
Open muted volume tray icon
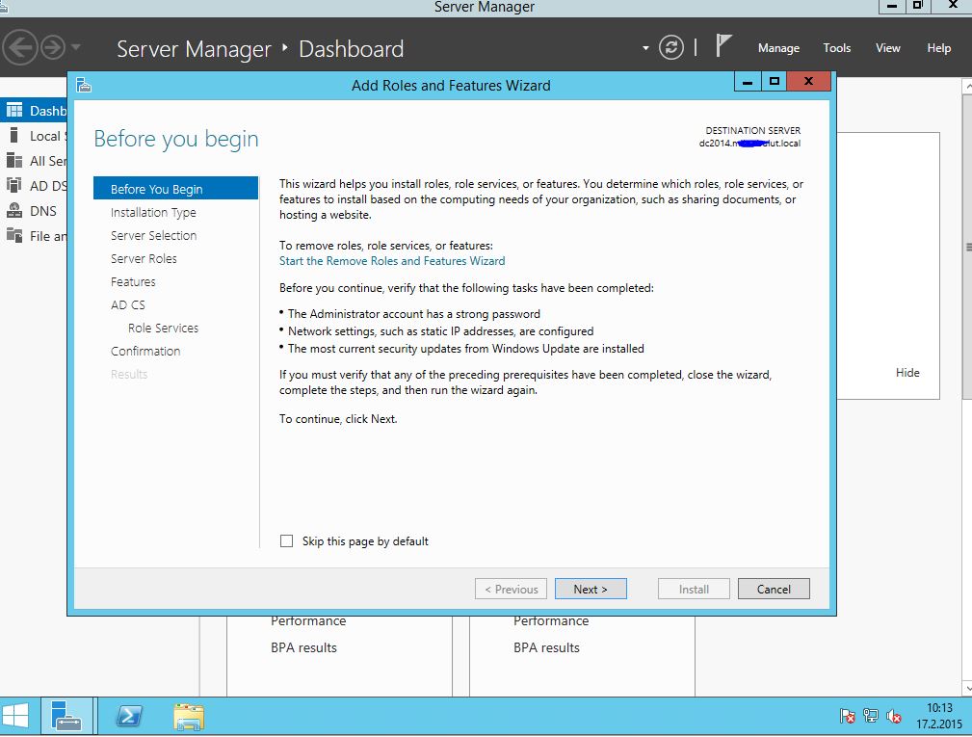pyautogui.click(x=893, y=717)
